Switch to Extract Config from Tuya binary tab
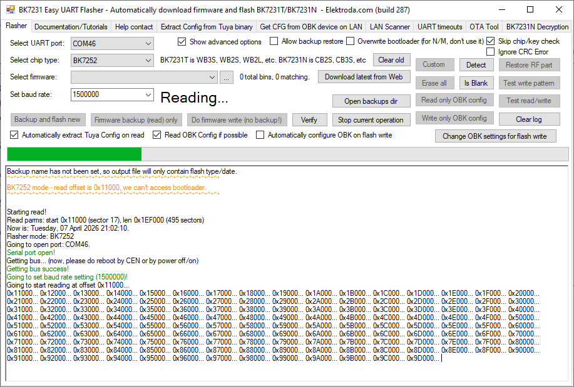Viewport: 574px width, 387px height. [207, 27]
